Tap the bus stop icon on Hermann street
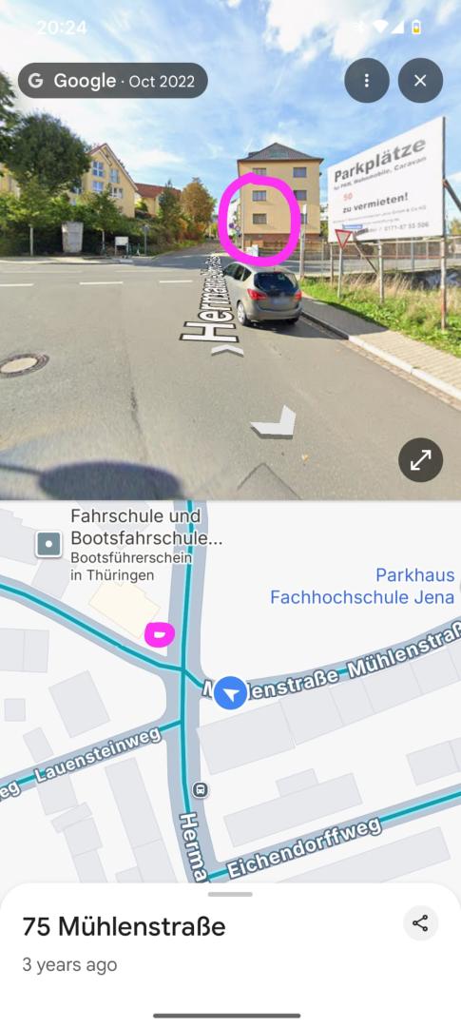Screen dimensions: 461x1027 [x=201, y=790]
